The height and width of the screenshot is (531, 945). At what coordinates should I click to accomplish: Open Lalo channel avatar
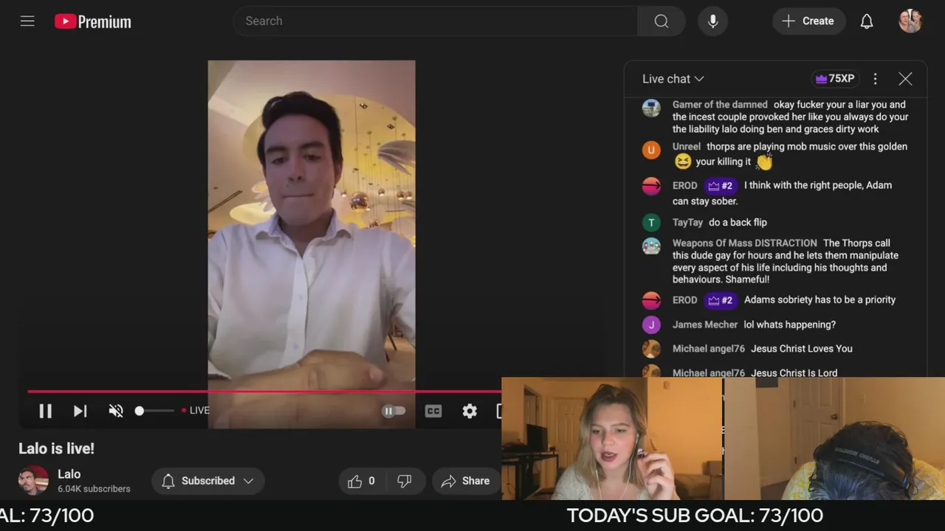pos(33,481)
